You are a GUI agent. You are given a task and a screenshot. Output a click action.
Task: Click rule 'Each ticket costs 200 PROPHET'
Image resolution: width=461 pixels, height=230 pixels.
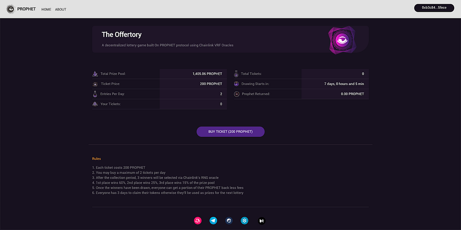[119, 167]
